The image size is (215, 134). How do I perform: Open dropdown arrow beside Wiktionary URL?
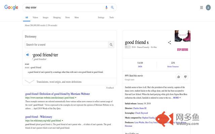tap(62, 121)
